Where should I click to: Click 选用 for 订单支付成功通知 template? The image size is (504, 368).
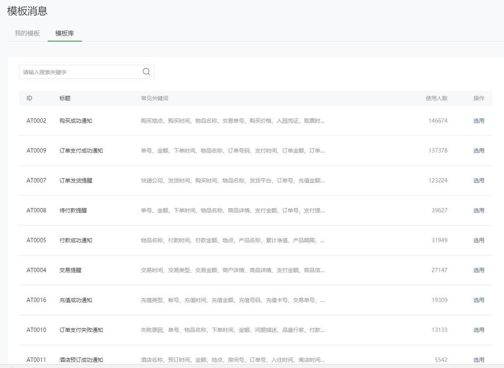(x=478, y=150)
